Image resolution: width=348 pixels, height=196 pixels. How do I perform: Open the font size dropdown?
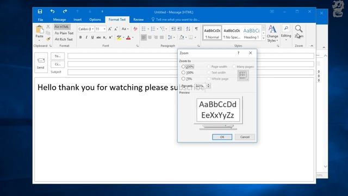click(x=104, y=29)
